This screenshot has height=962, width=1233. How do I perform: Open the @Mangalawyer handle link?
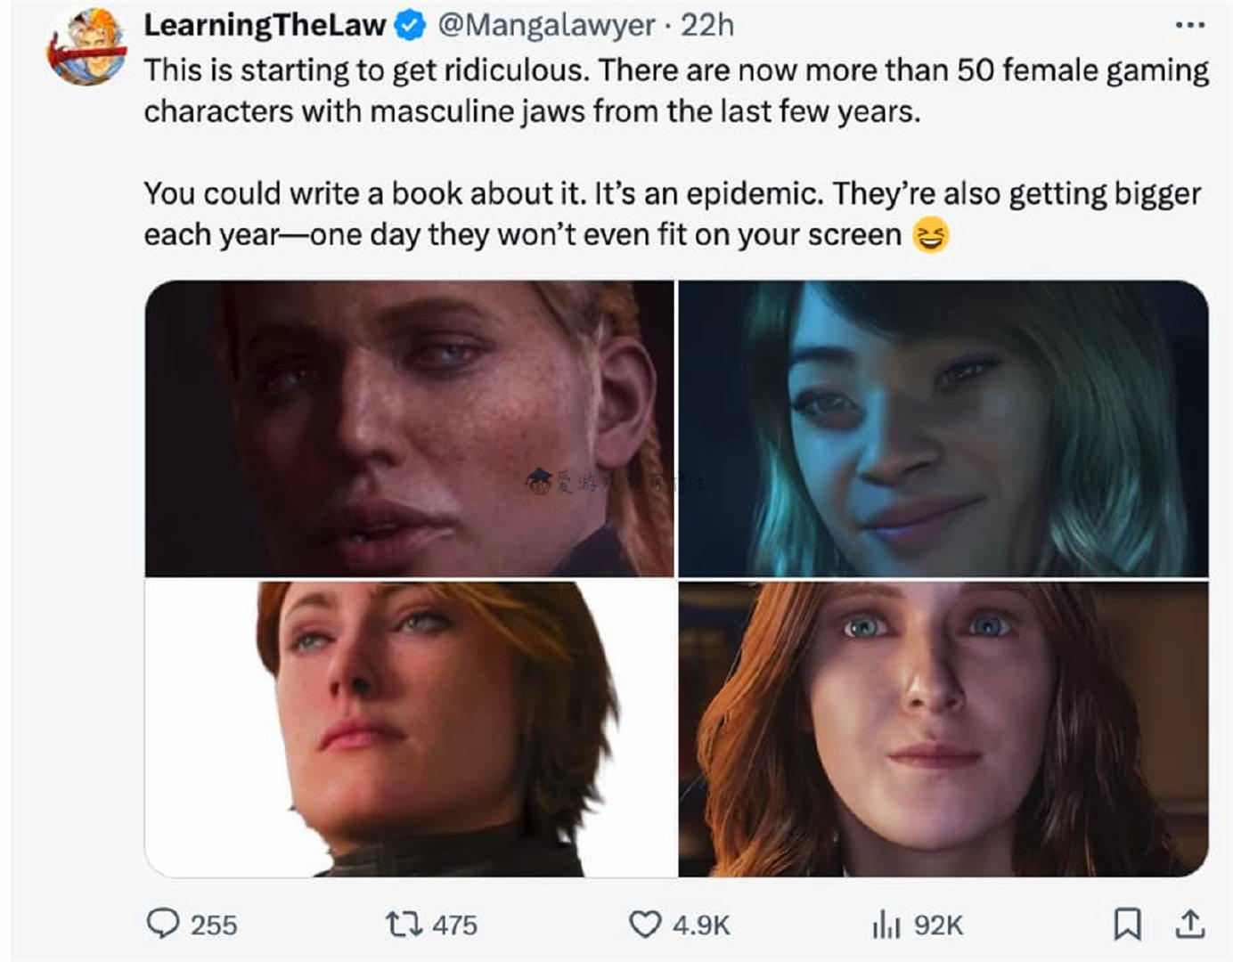pos(547,25)
